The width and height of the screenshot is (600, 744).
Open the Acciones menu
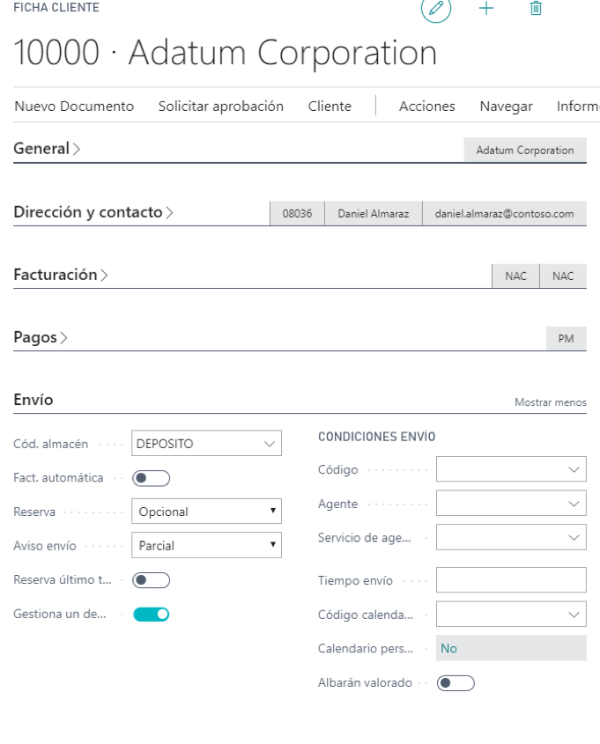[426, 106]
